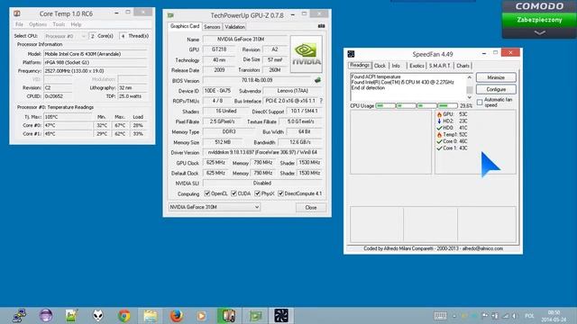577x324 pixels.
Task: Open SpeedFan S.M.A.R.T. tab
Action: tap(440, 66)
